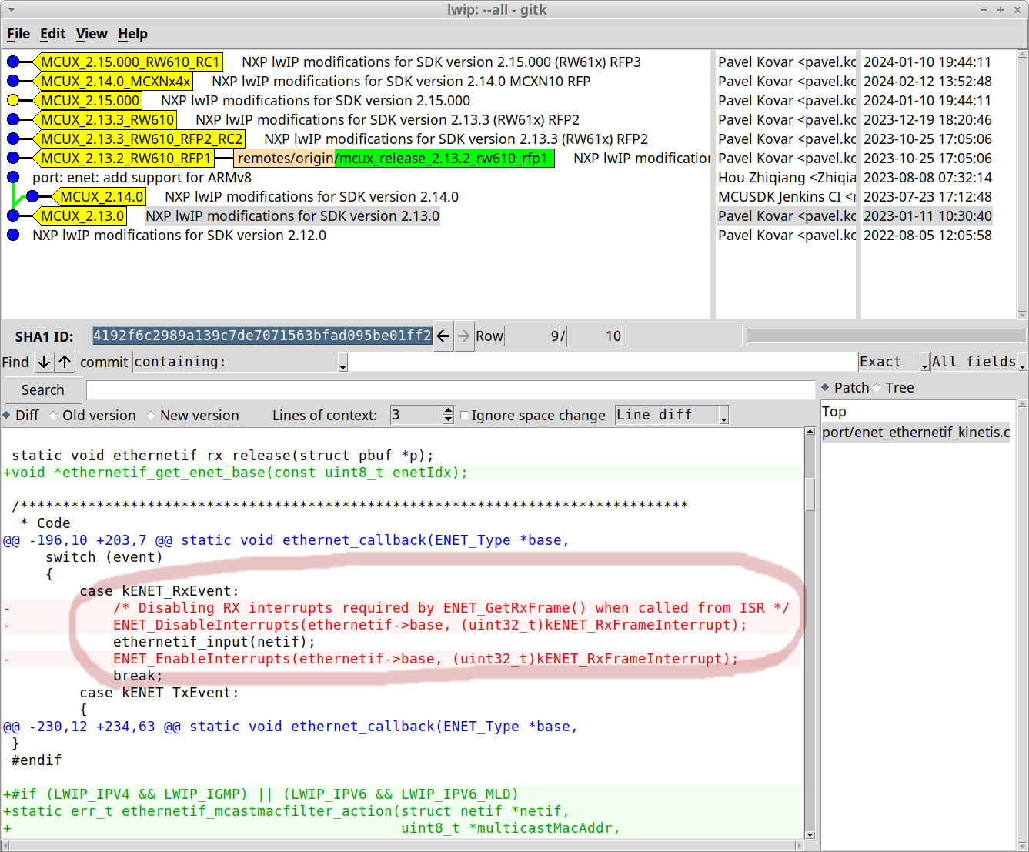
Task: Open the containing: search type dropdown
Action: (342, 362)
